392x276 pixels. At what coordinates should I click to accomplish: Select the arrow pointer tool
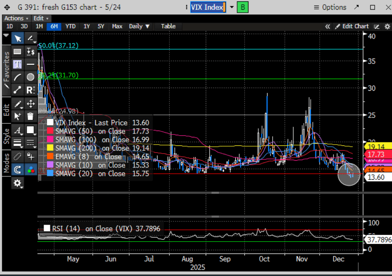[x=18, y=39]
